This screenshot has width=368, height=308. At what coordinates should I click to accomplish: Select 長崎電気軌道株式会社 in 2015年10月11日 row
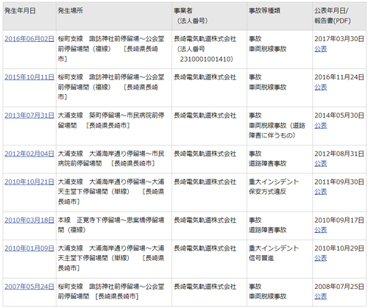[205, 77]
